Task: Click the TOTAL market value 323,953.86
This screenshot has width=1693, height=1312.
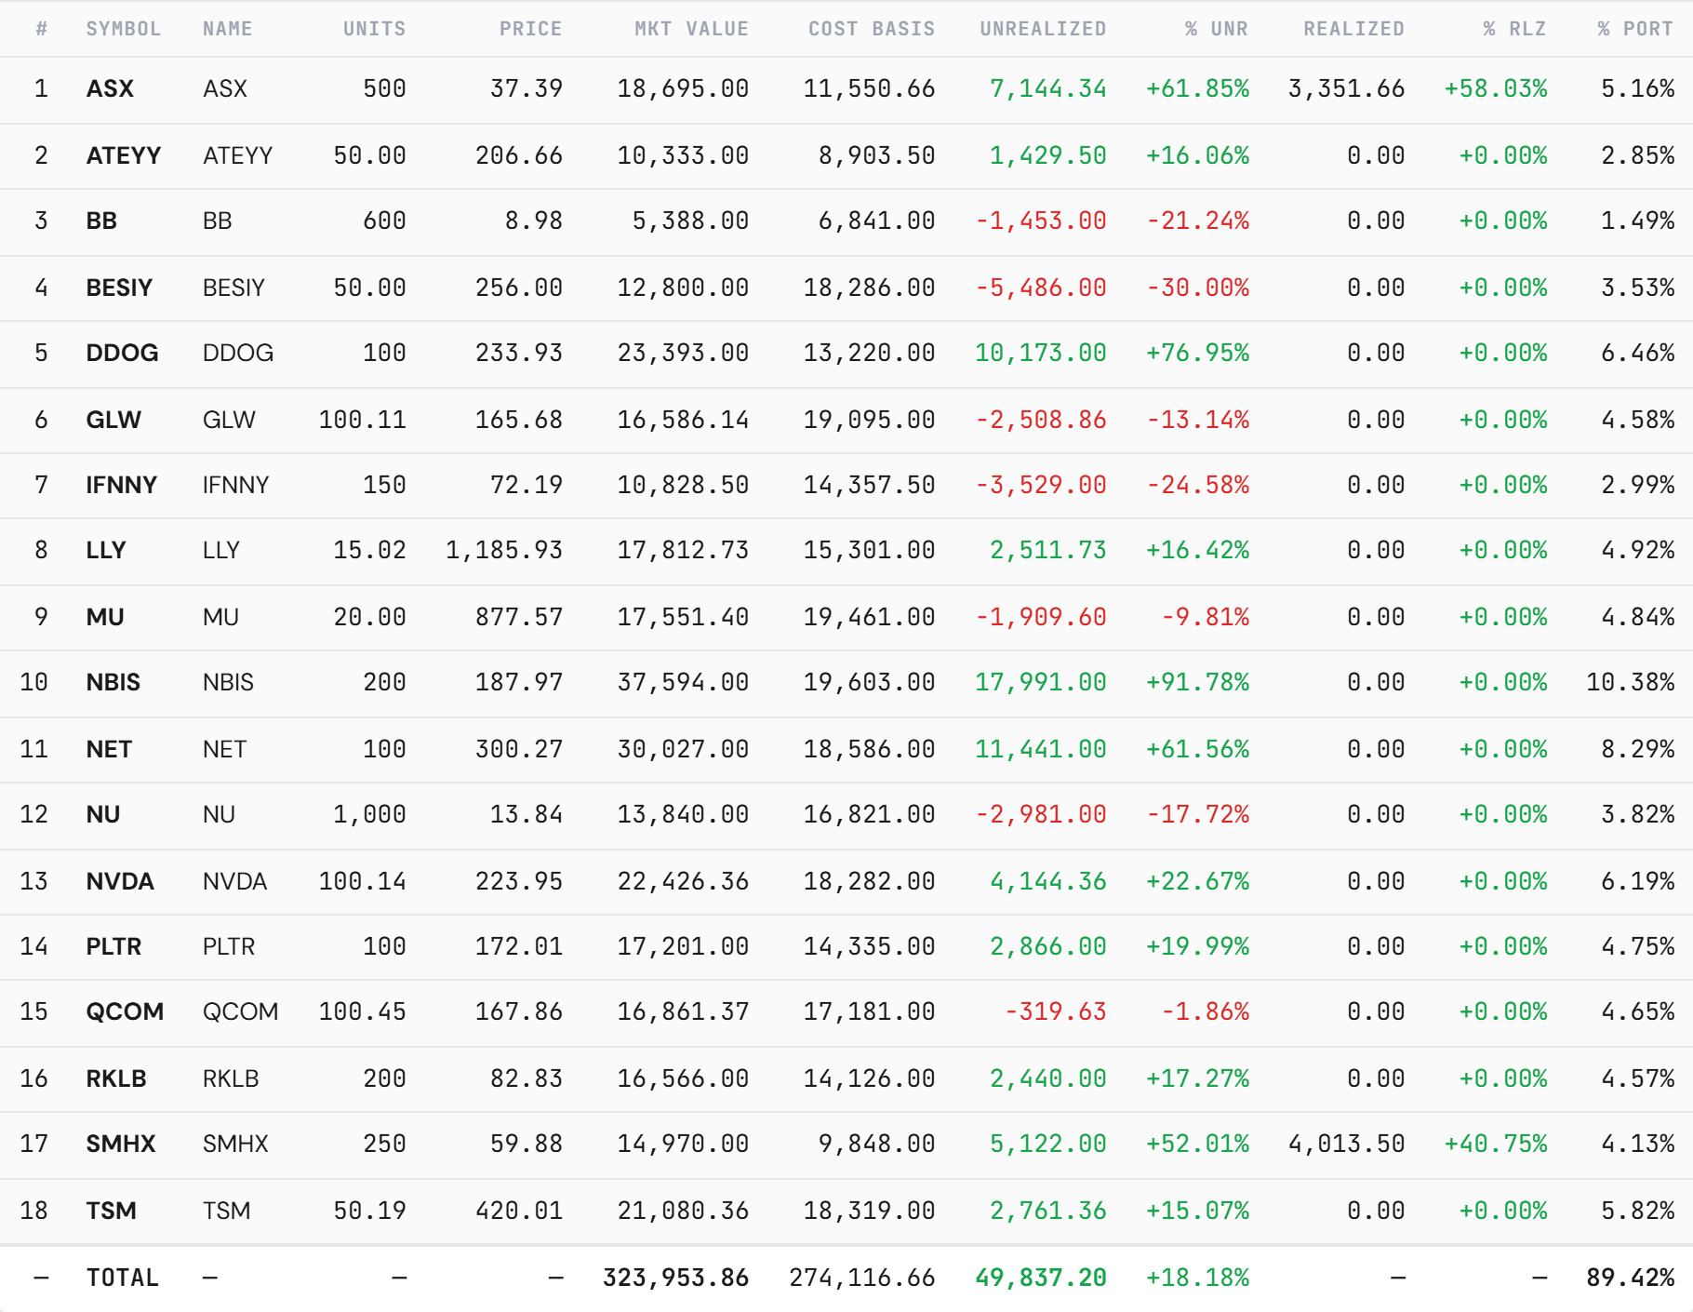Action: [675, 1278]
